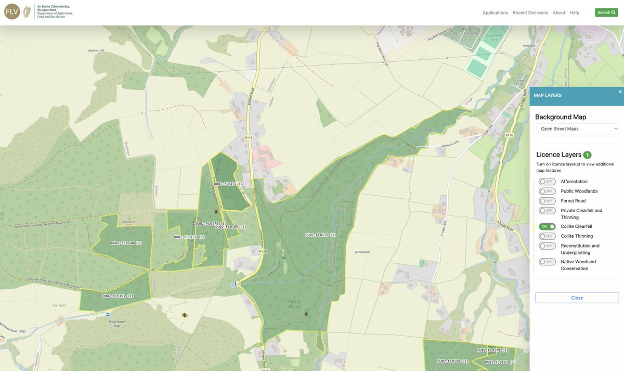The height and width of the screenshot is (371, 624).
Task: Close the Map Layers panel via Close button
Action: coord(577,298)
